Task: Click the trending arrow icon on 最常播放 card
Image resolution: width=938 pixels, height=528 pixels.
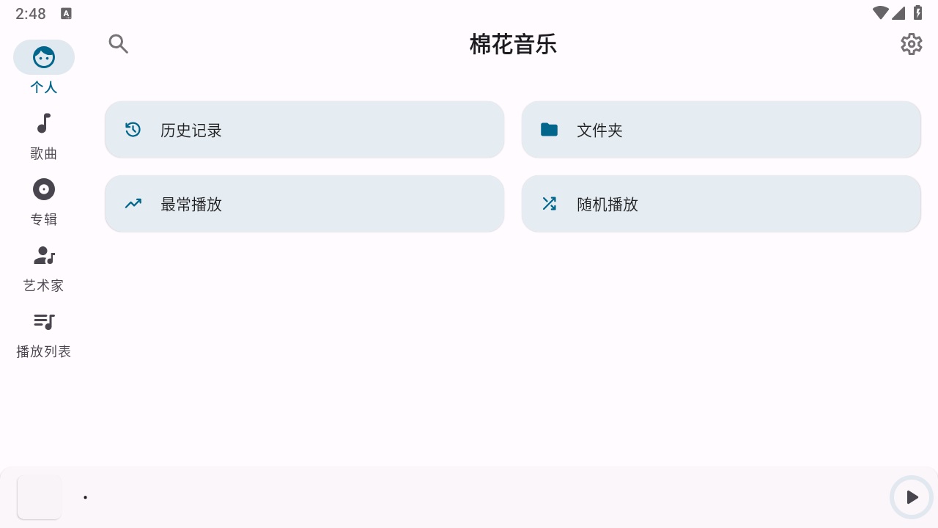Action: pos(133,203)
